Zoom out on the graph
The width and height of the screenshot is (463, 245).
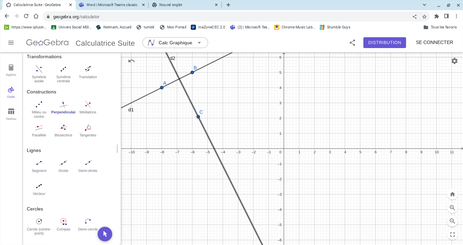[x=452, y=221]
